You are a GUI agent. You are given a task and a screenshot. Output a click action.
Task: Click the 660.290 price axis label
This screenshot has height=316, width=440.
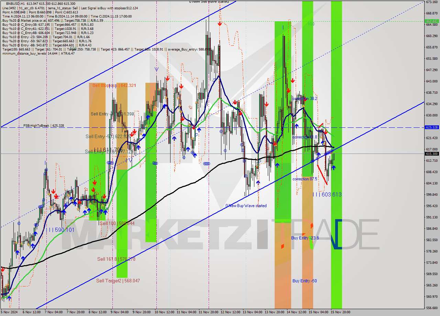pos(432,36)
